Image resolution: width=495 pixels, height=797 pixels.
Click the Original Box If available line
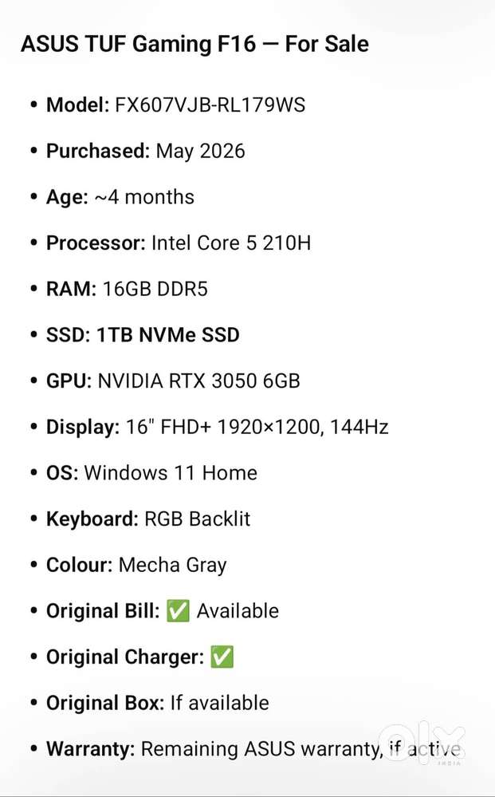click(158, 703)
